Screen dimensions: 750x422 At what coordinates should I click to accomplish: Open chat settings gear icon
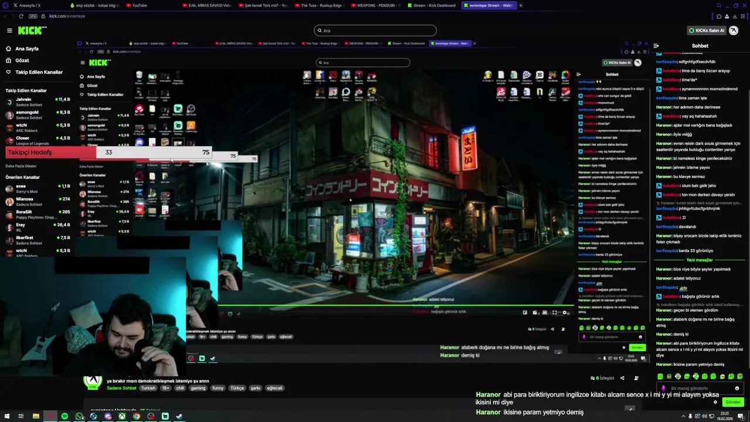[715, 402]
